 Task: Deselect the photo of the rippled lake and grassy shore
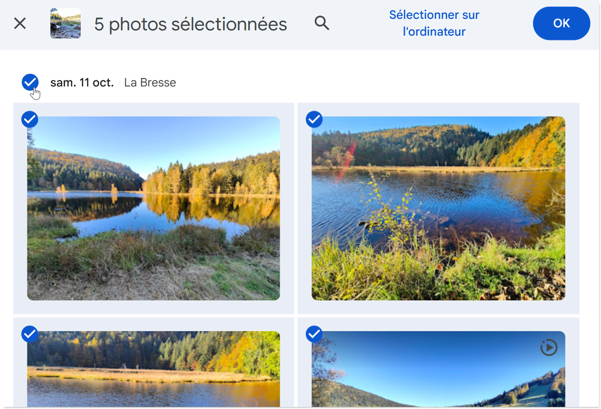tap(314, 120)
